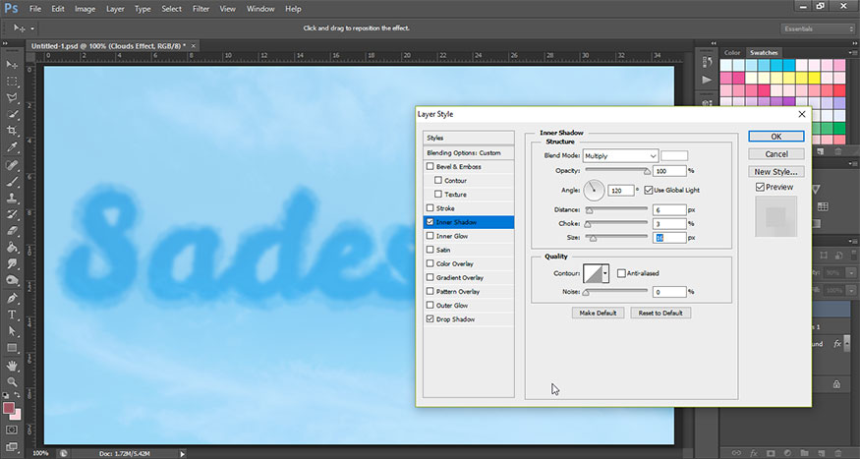Switch to the Color panel tab
860x459 pixels.
(732, 52)
